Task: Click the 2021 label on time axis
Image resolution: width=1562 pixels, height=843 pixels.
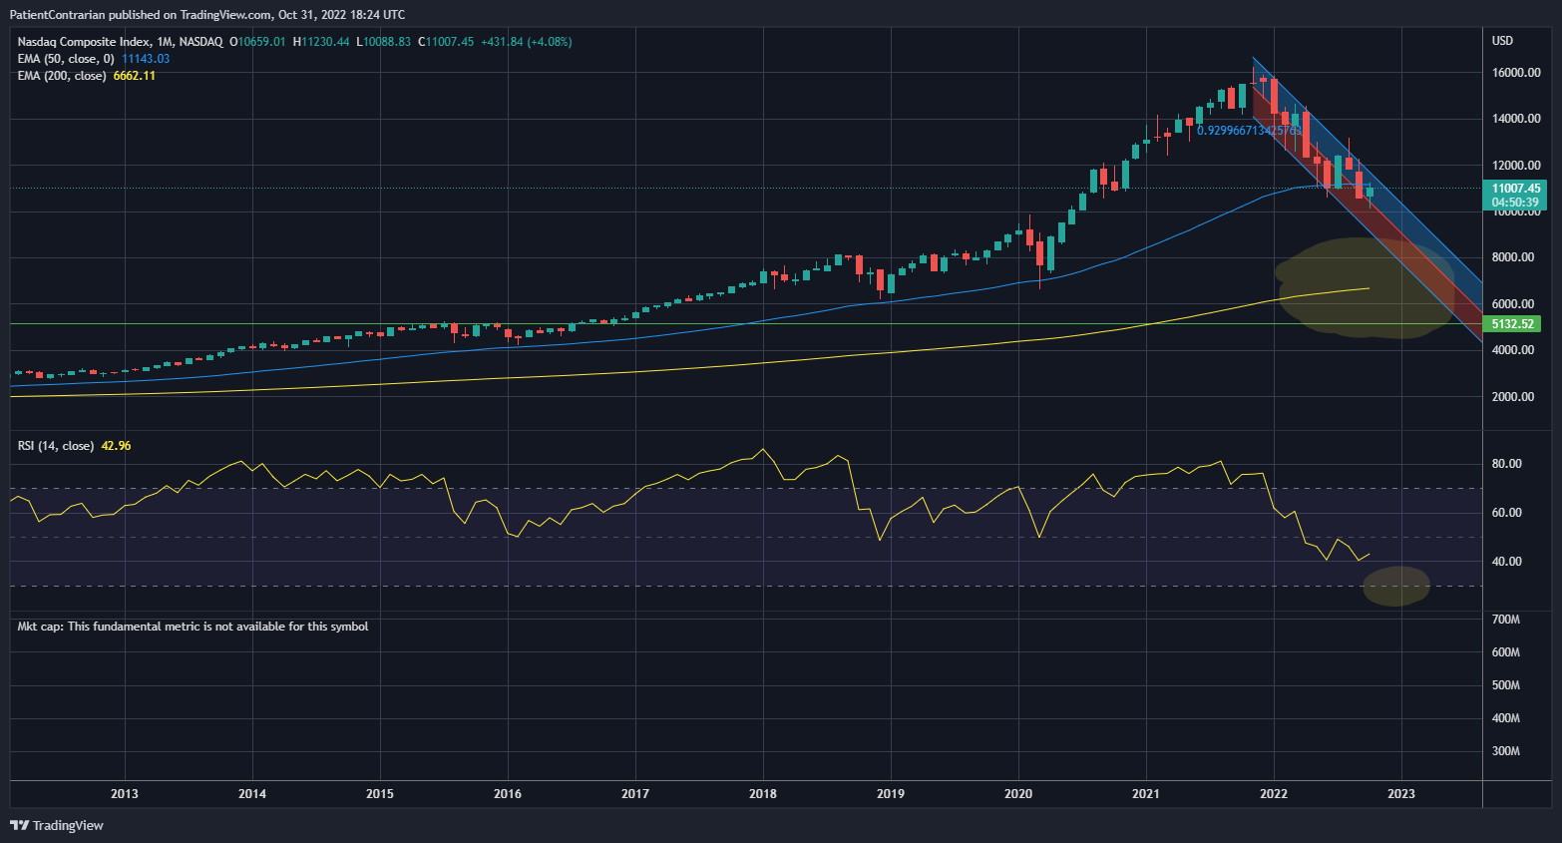Action: tap(1146, 794)
